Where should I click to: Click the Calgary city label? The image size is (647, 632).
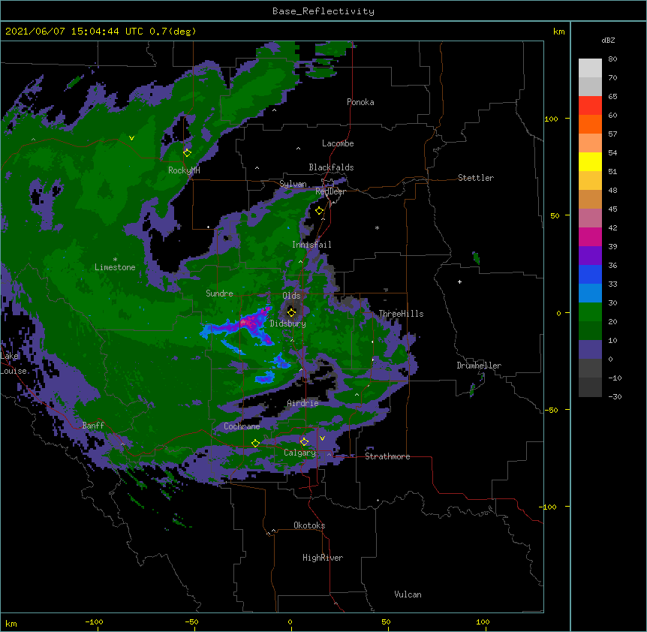coord(299,453)
